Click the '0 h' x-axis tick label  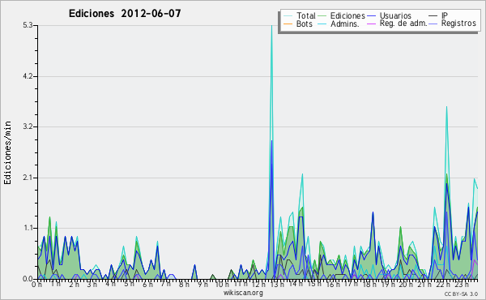tap(36, 284)
